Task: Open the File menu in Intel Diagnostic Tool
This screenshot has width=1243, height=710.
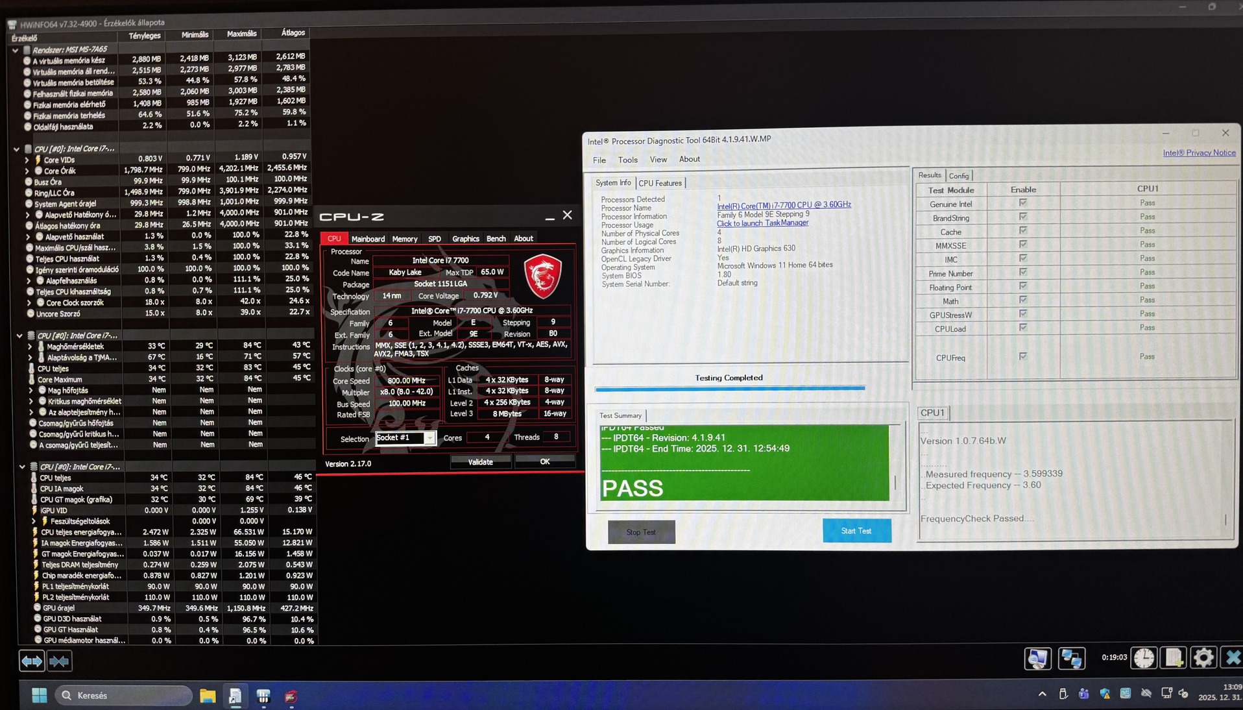Action: coord(599,160)
